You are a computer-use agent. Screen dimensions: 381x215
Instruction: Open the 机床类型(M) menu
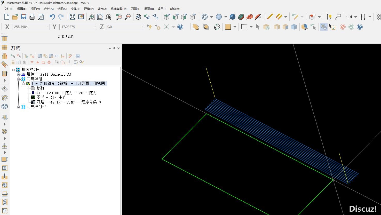pyautogui.click(x=119, y=9)
